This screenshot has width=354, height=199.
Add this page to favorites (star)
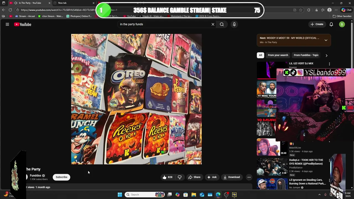(301, 10)
